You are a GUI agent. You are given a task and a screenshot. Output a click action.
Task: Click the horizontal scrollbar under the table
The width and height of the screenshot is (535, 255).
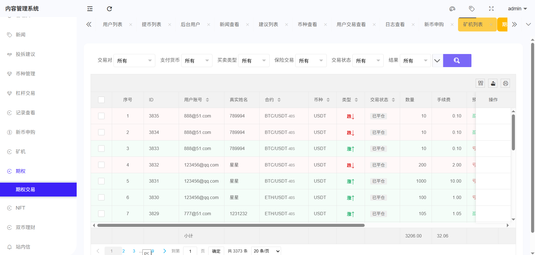(x=231, y=225)
